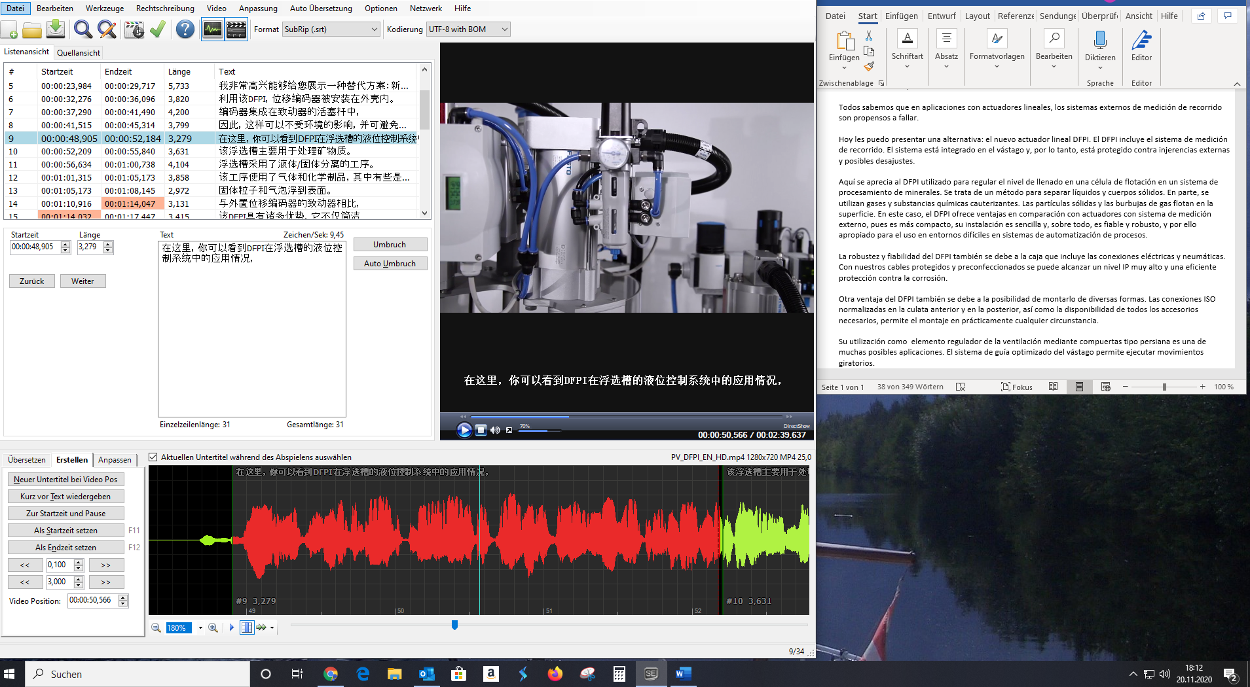This screenshot has width=1250, height=687.
Task: Switch to the Layout tab in Word
Action: (x=977, y=16)
